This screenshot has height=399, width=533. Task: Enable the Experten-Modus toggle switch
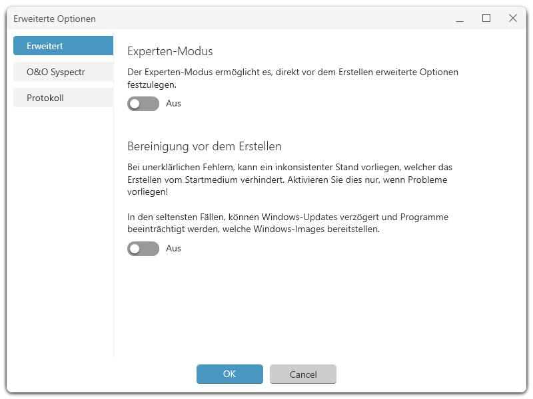pyautogui.click(x=143, y=104)
